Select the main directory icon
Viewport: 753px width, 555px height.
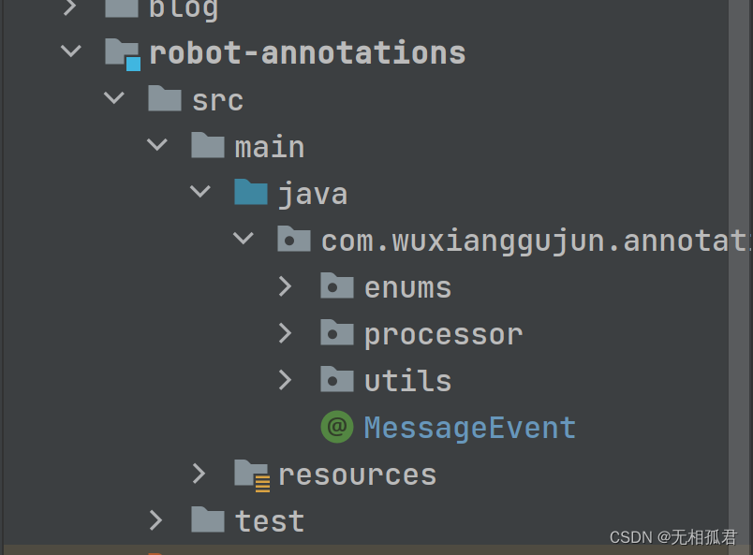pyautogui.click(x=207, y=146)
